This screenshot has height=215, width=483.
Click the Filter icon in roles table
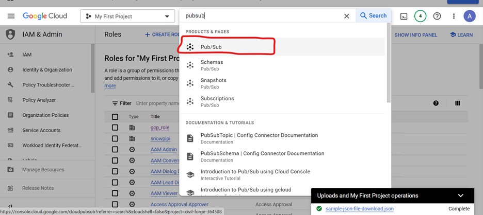[116, 103]
